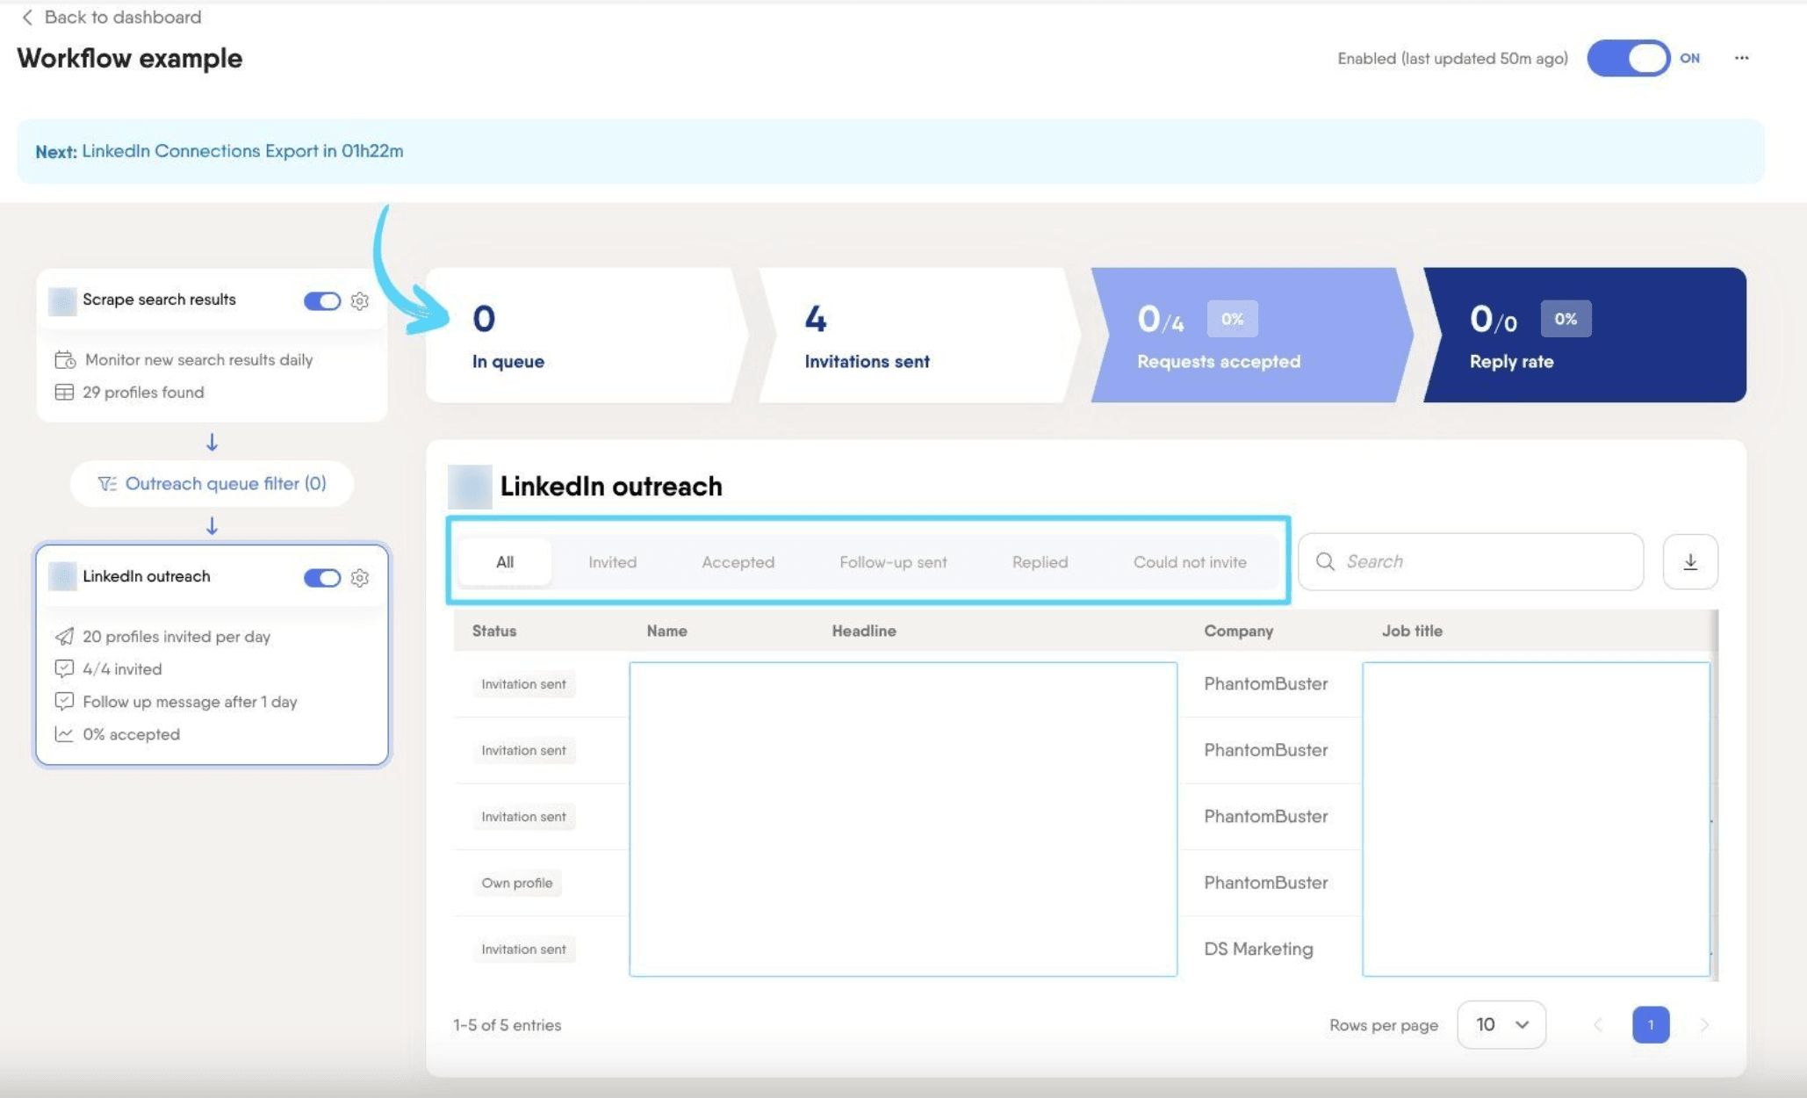Select the Invitations sent stat card
This screenshot has width=1807, height=1098.
pyautogui.click(x=919, y=335)
